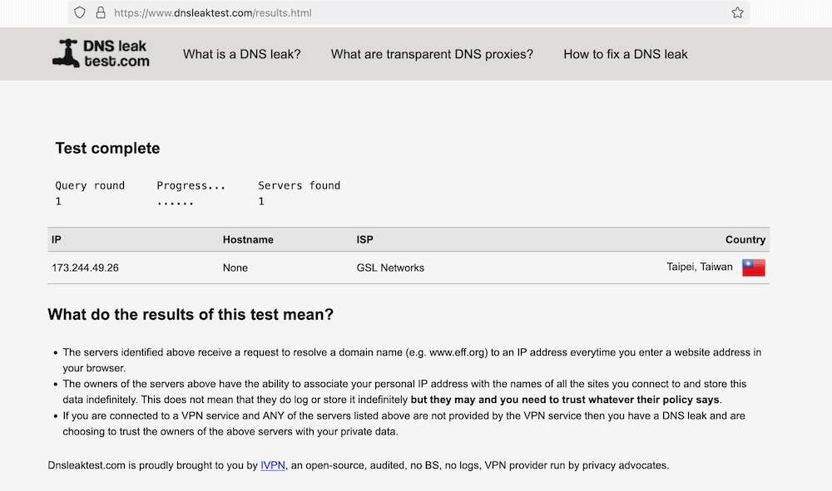Click the padlock site security icon
832x491 pixels.
[101, 12]
